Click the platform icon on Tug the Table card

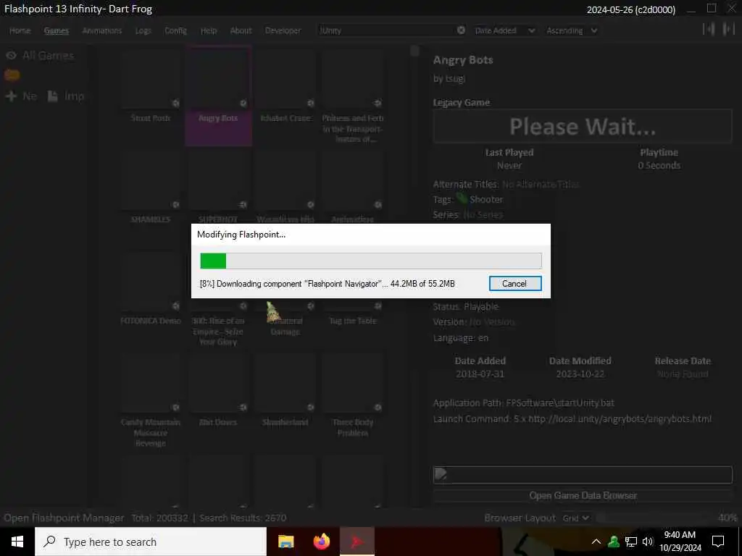(378, 306)
